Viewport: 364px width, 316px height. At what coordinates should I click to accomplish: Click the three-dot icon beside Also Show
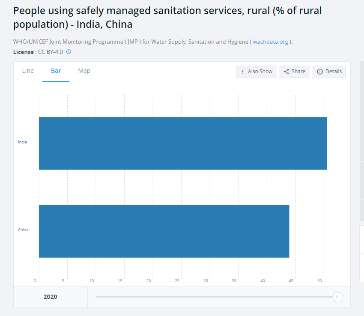pyautogui.click(x=242, y=72)
